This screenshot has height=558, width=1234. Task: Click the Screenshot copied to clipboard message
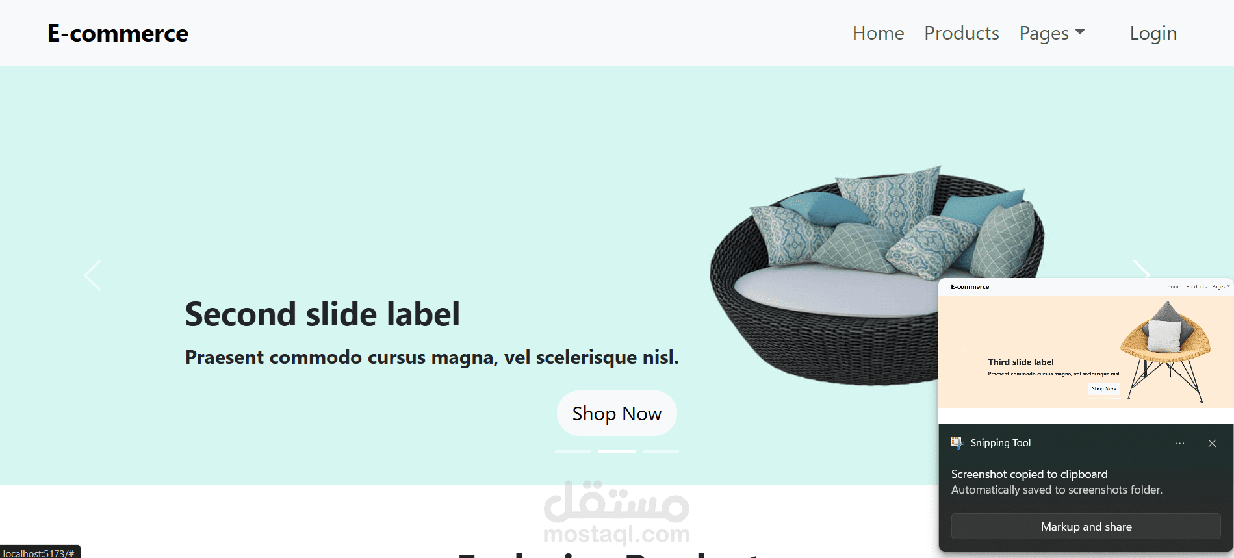click(1029, 474)
